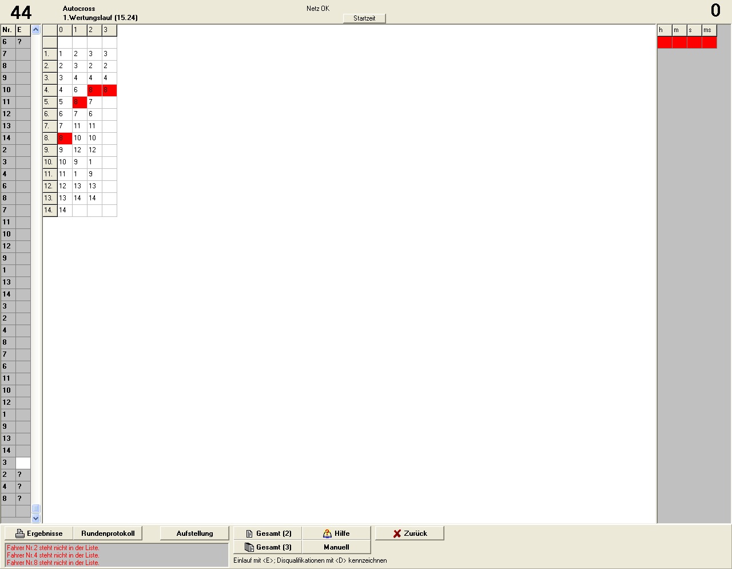Click the red hours cell under h
Image resolution: width=732 pixels, height=569 pixels.
664,42
